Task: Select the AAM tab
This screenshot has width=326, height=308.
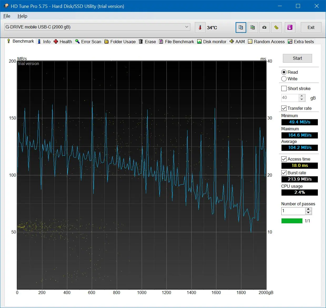Action: (x=237, y=42)
